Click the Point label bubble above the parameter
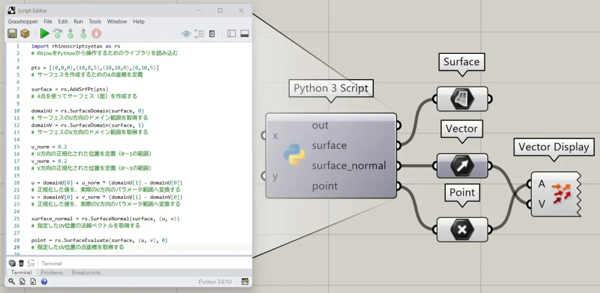Viewport: 600px width, 293px height. point(462,192)
